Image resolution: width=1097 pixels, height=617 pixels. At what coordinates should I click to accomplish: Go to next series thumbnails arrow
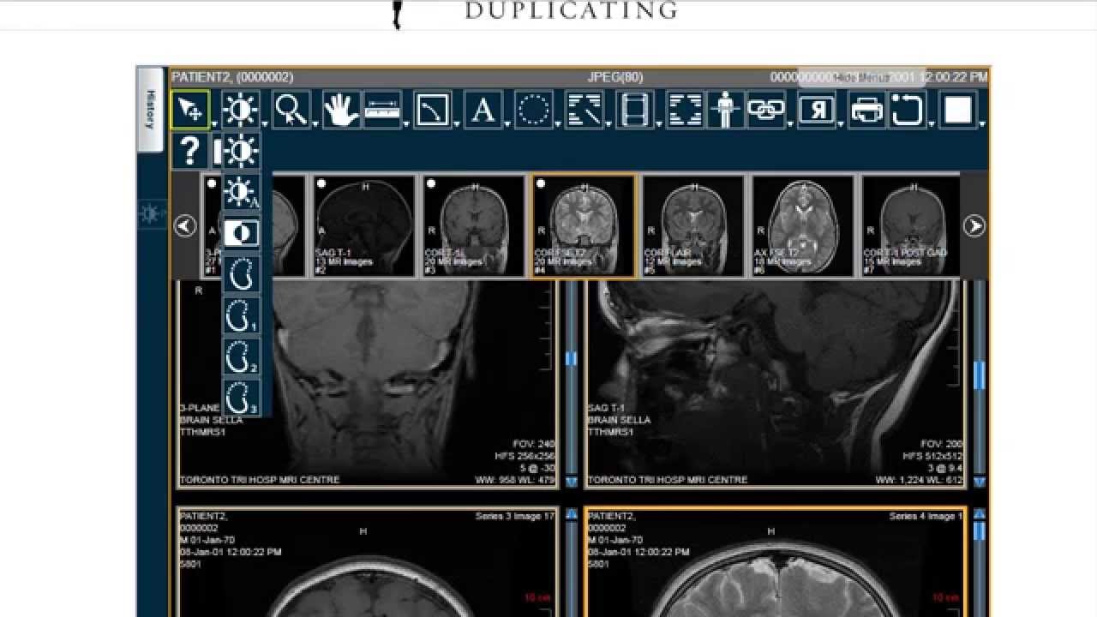[x=974, y=225]
